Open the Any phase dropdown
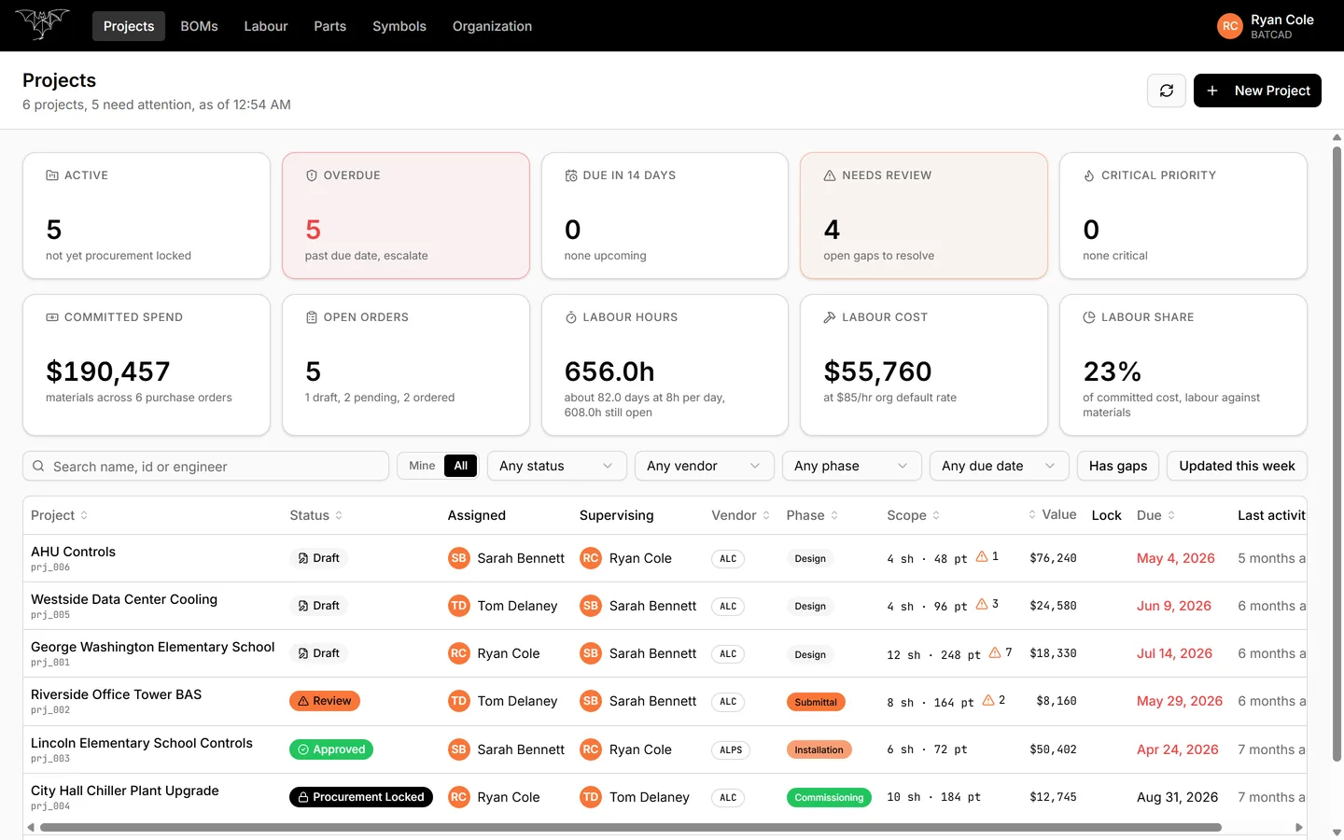This screenshot has height=840, width=1344. point(851,466)
